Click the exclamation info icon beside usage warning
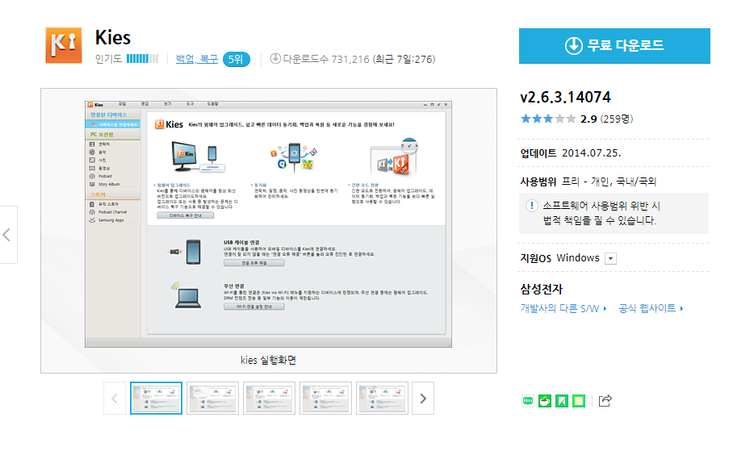This screenshot has height=455, width=733. tap(531, 206)
